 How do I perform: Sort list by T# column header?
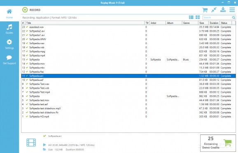147,23
